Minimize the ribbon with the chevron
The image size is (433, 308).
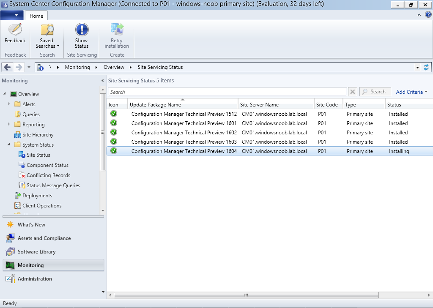[419, 15]
